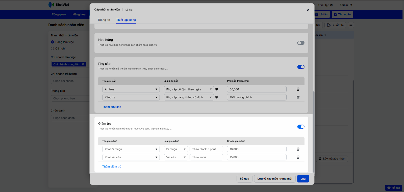Open the Ăn trưa allowance name dropdown

131,89
